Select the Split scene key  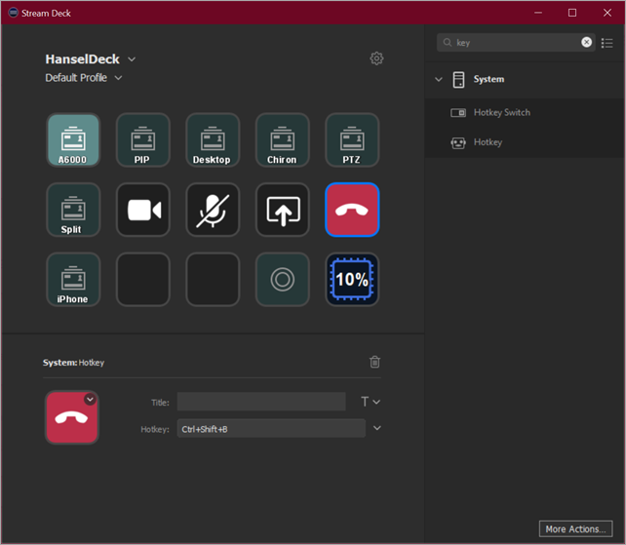point(73,210)
